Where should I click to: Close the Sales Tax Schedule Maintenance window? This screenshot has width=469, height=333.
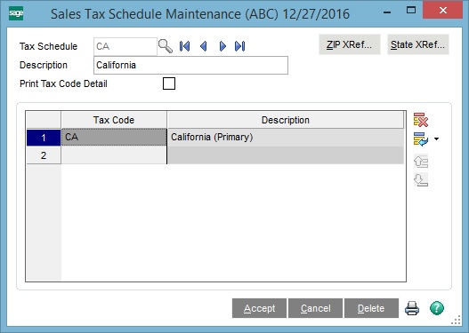pos(443,11)
